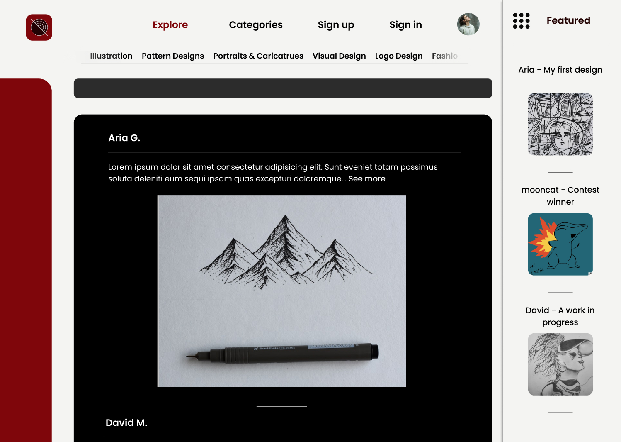Open the Categories menu item
This screenshot has width=621, height=442.
click(256, 25)
